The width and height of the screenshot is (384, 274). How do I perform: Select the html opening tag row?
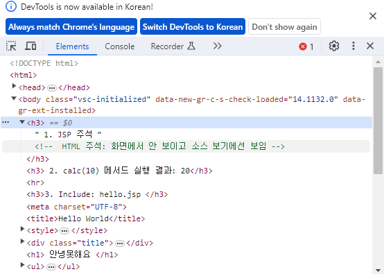point(24,75)
